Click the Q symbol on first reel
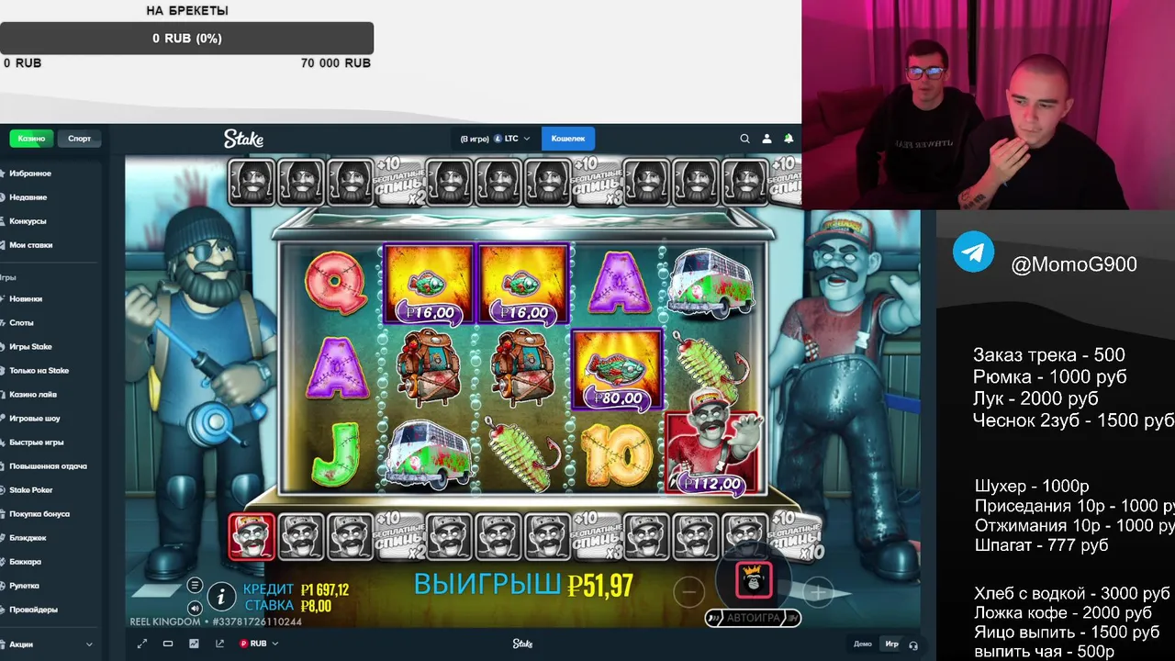 coord(334,283)
